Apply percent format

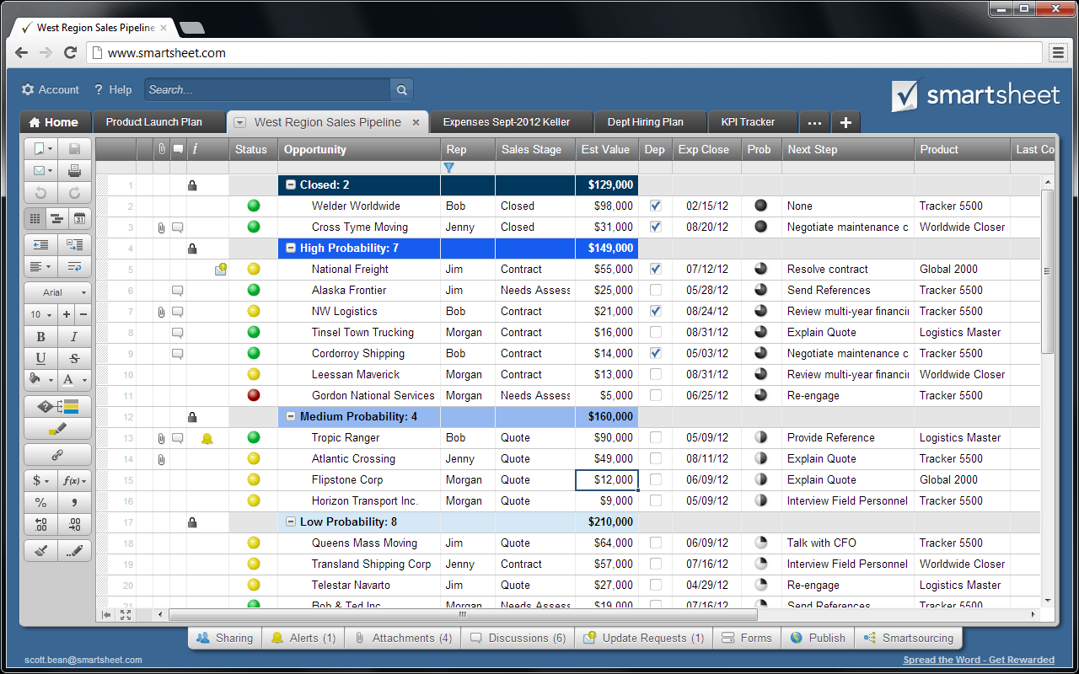[x=40, y=503]
